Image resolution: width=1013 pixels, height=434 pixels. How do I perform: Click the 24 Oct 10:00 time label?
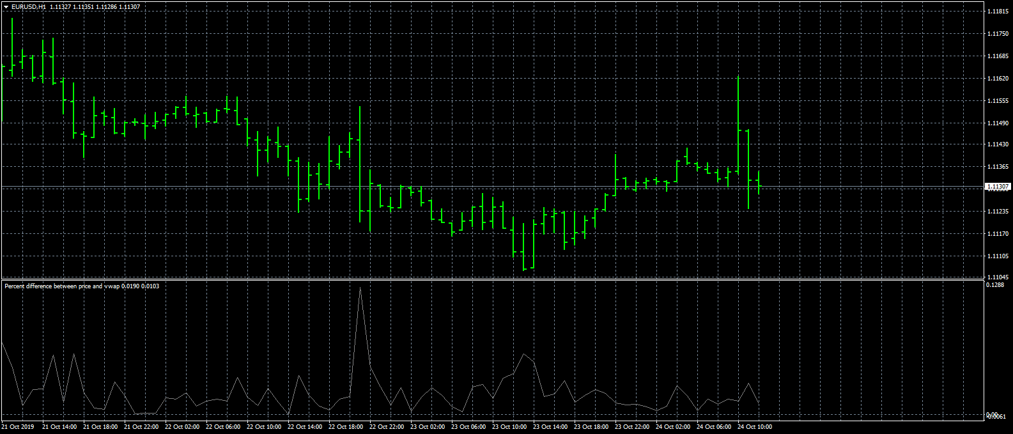pyautogui.click(x=755, y=426)
